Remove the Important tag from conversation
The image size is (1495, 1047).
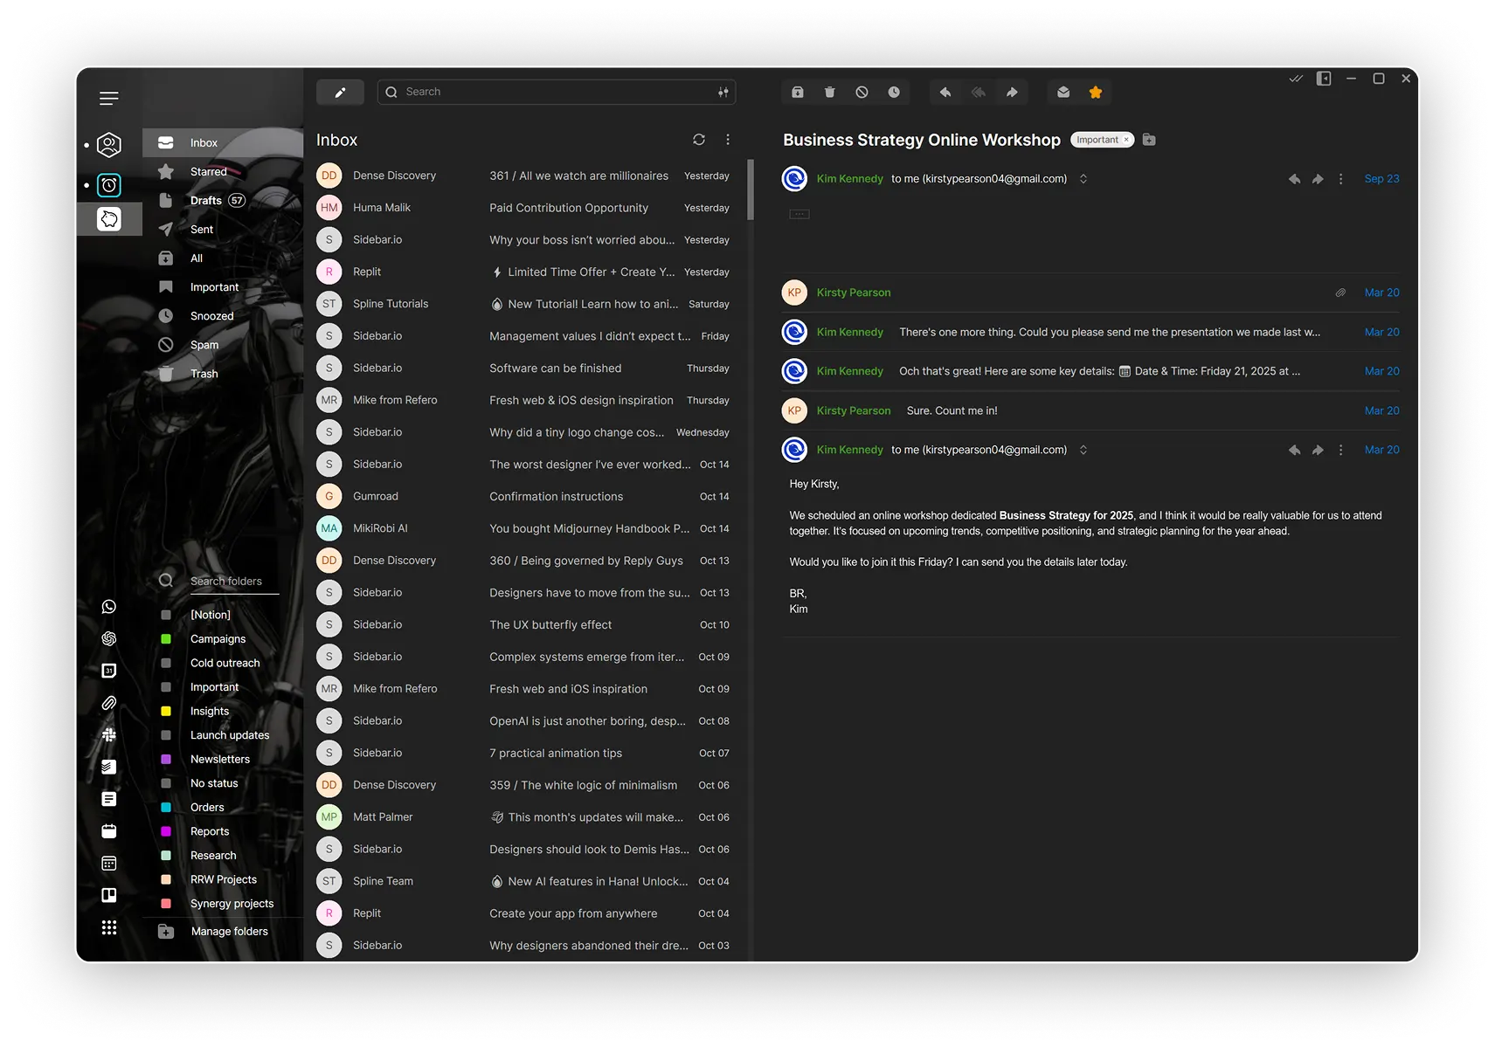coord(1127,140)
